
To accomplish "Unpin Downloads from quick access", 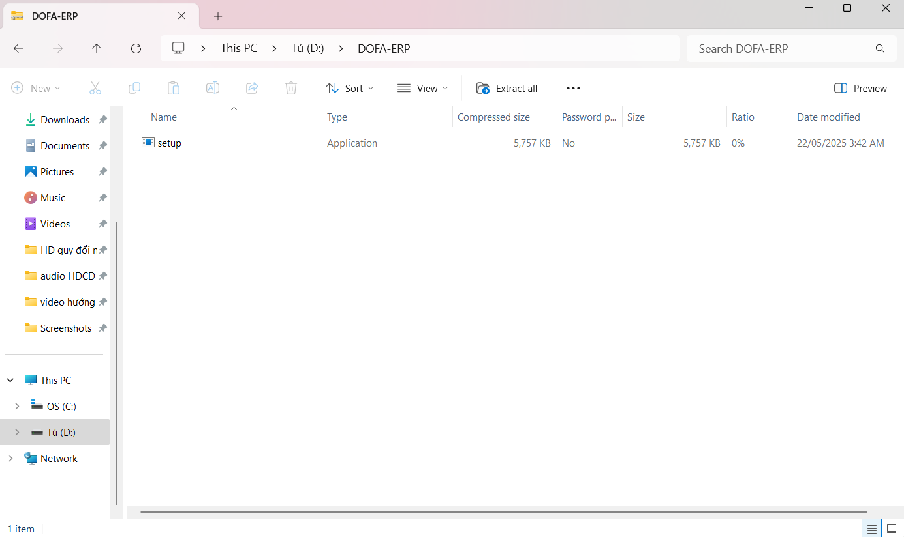I will (x=102, y=120).
